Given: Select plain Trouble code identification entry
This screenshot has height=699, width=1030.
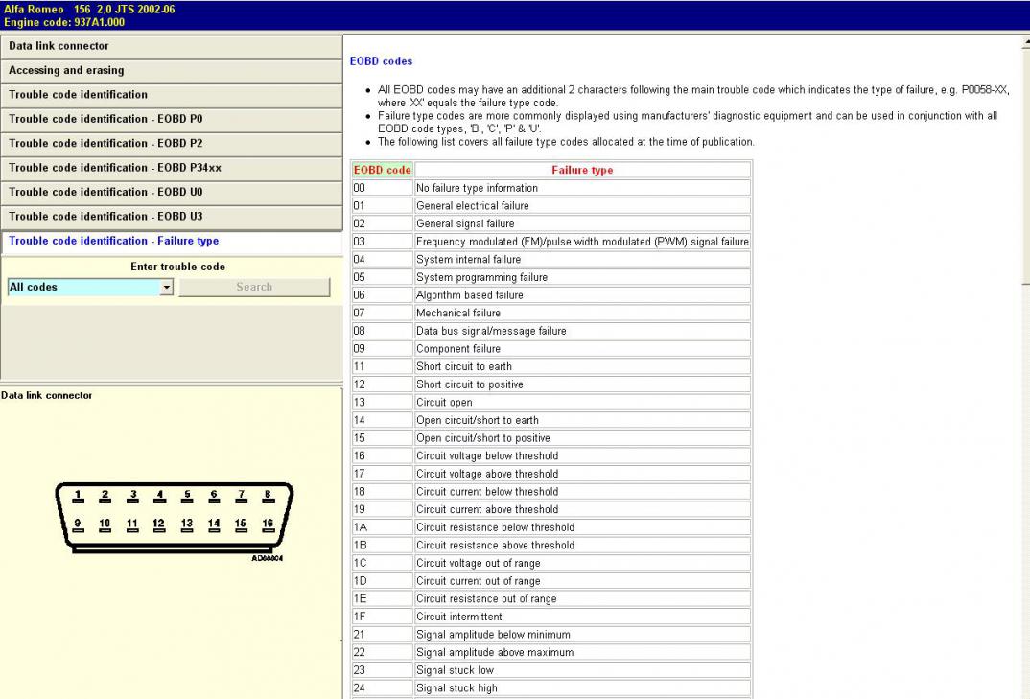Looking at the screenshot, I should (x=172, y=95).
